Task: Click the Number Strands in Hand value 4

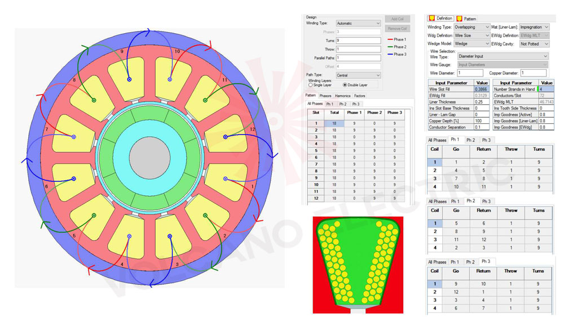Action: tap(547, 90)
